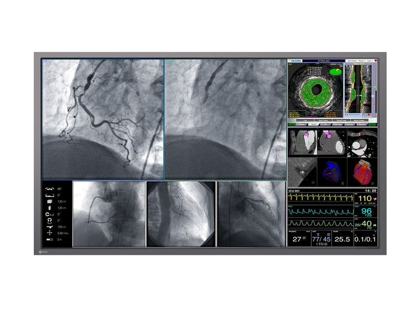Select the Patient tab in Volcano panel
The width and height of the screenshot is (416, 312).
302,124
